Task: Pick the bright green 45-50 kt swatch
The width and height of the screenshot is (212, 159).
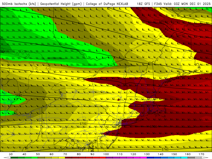Action: [x=34, y=158]
